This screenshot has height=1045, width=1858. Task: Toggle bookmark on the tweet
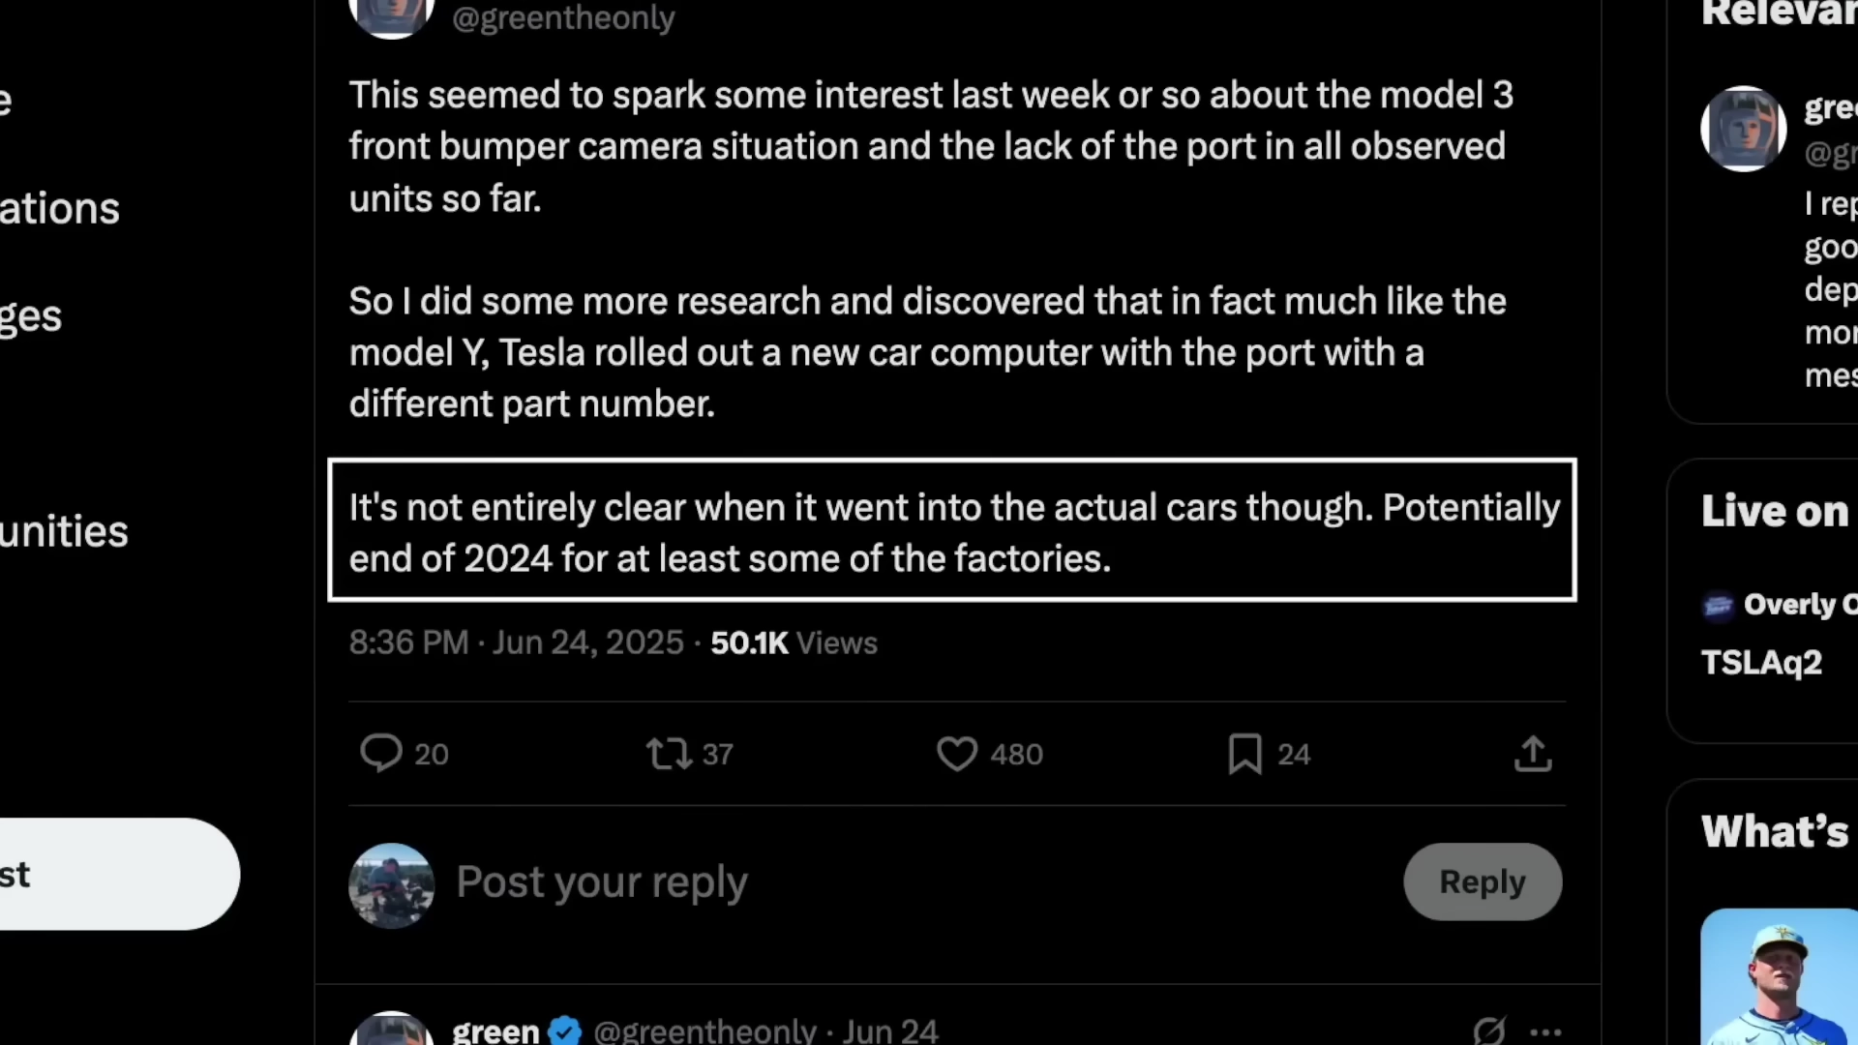pos(1244,754)
